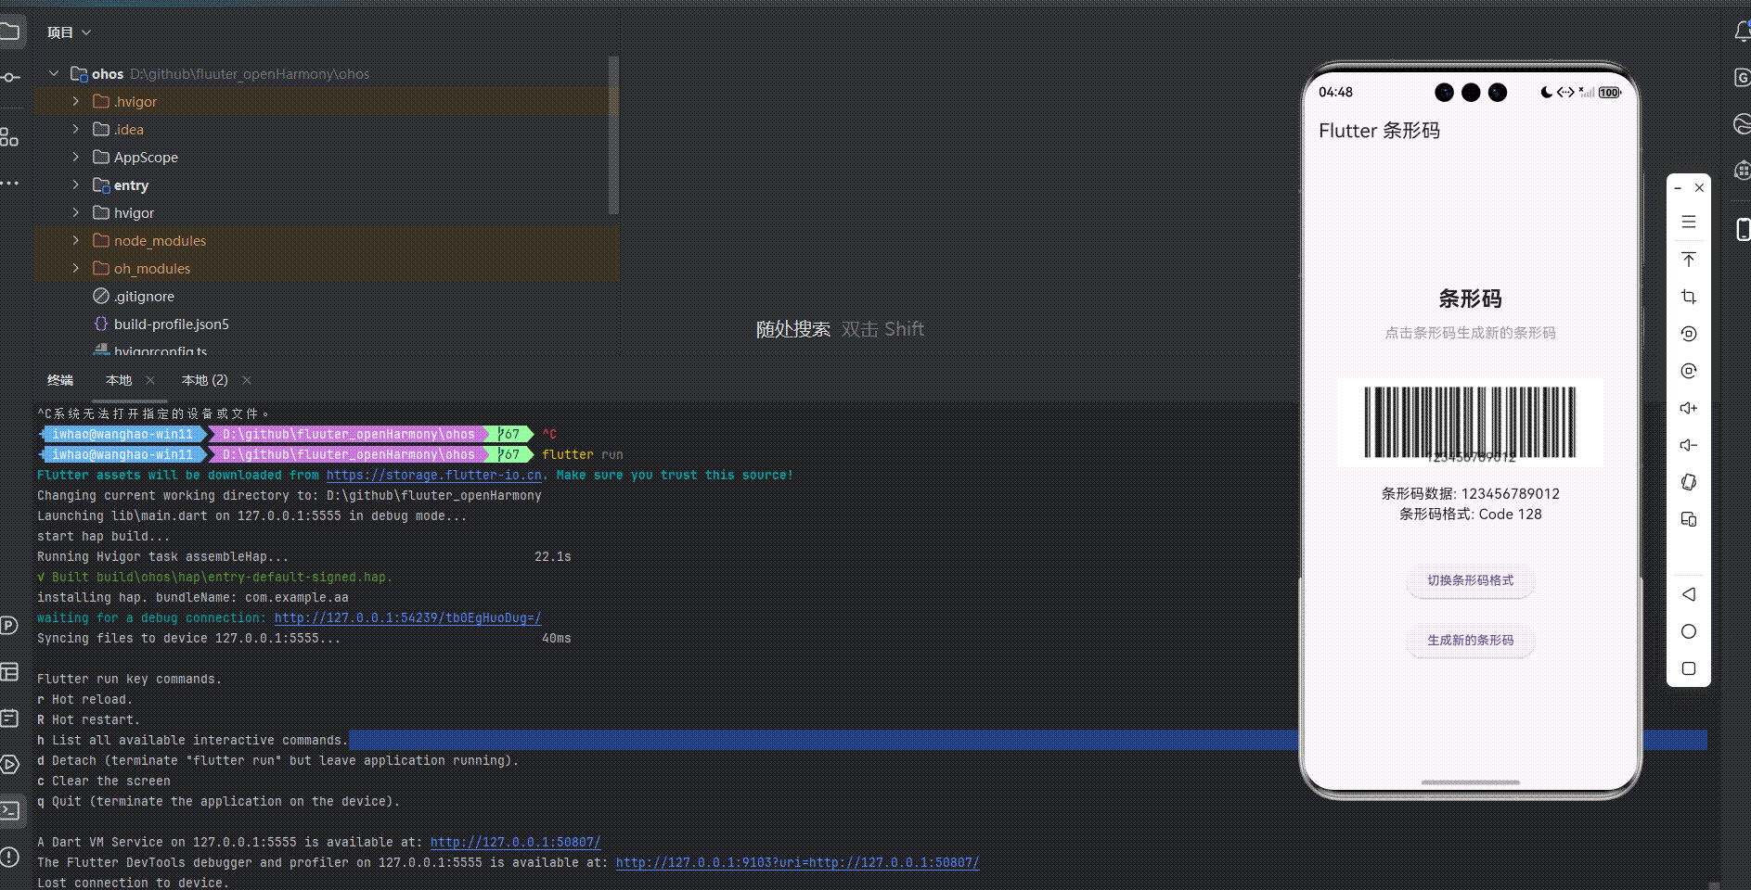Open the Flutter DevTools link on port 9103
This screenshot has height=890, width=1751.
coord(797,862)
